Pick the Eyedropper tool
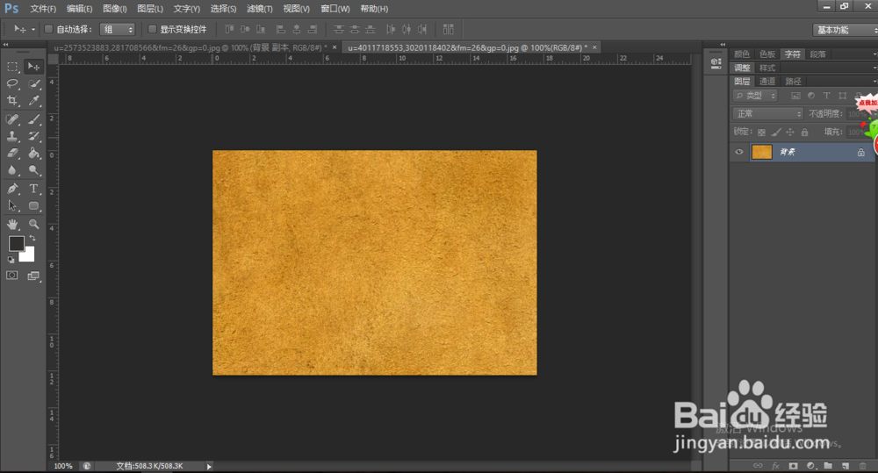The width and height of the screenshot is (878, 473). [34, 102]
